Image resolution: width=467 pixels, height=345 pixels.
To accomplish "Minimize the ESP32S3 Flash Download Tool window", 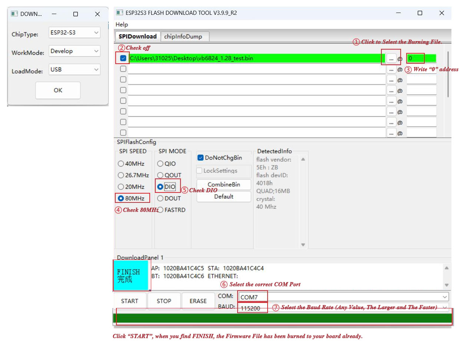I will [398, 13].
